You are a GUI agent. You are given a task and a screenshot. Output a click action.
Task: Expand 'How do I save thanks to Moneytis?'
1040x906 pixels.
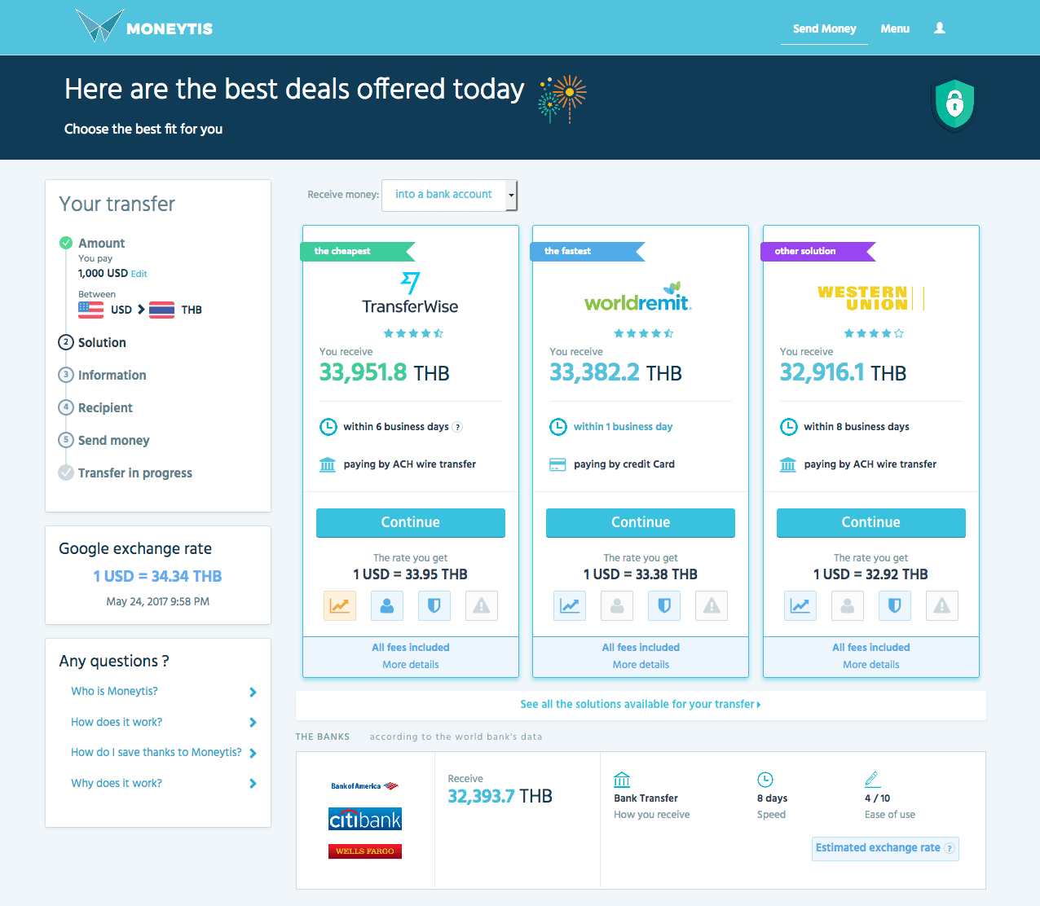pyautogui.click(x=164, y=753)
